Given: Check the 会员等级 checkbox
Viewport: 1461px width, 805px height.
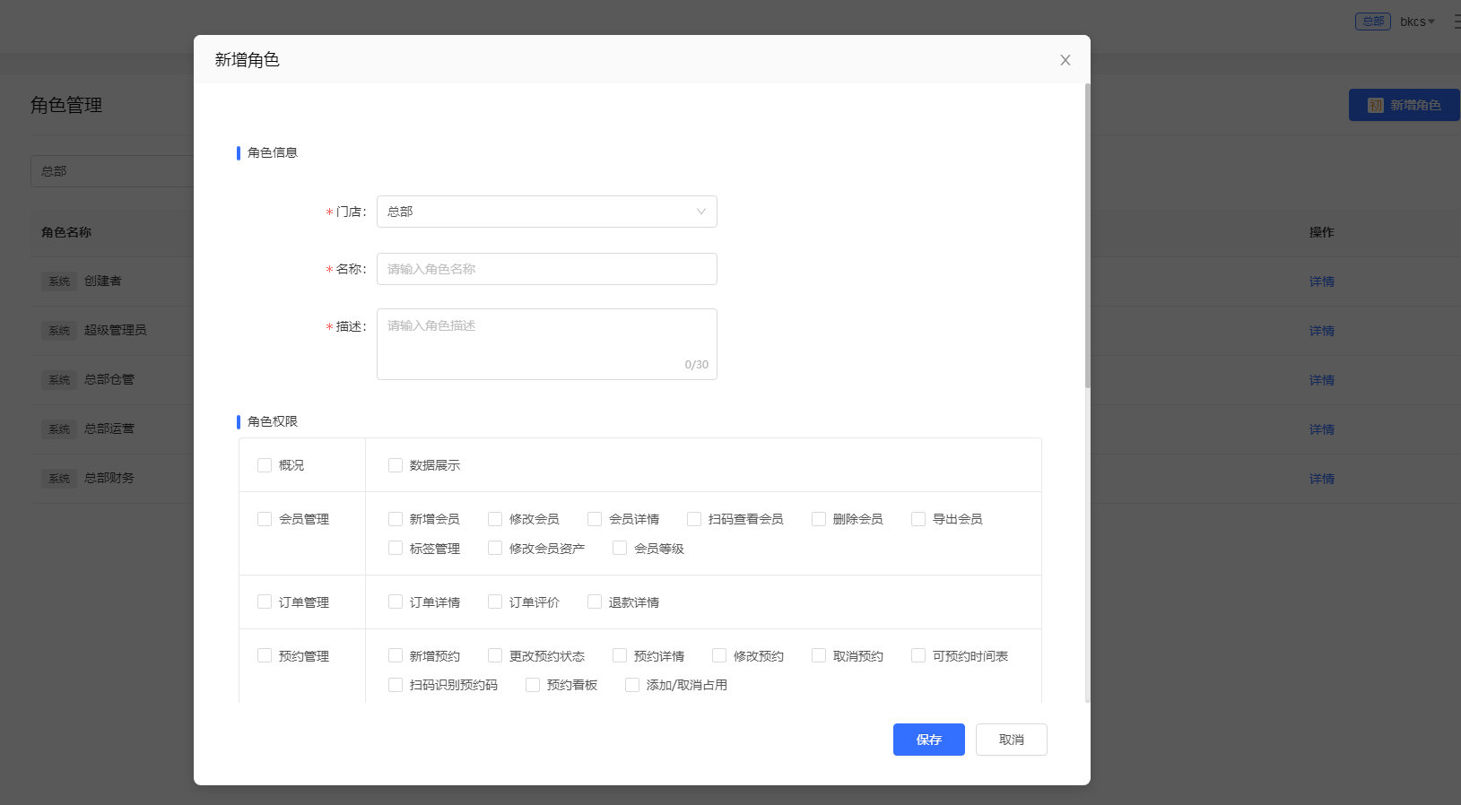Looking at the screenshot, I should tap(620, 548).
